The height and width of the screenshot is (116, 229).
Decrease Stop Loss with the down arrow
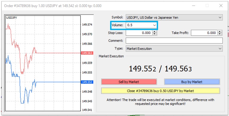pos(155,34)
